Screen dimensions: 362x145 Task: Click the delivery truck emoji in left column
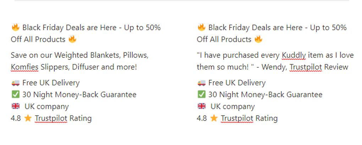point(16,83)
